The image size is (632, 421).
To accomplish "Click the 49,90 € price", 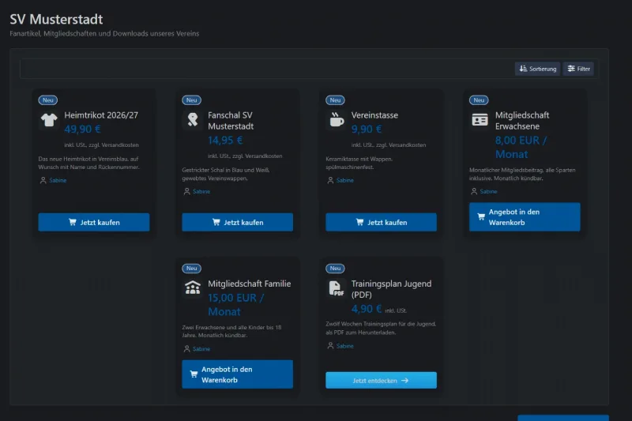I will 82,130.
